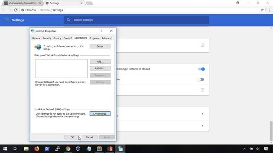This screenshot has height=153, width=273.
Task: Click the back navigation arrow
Action: click(x=4, y=10)
